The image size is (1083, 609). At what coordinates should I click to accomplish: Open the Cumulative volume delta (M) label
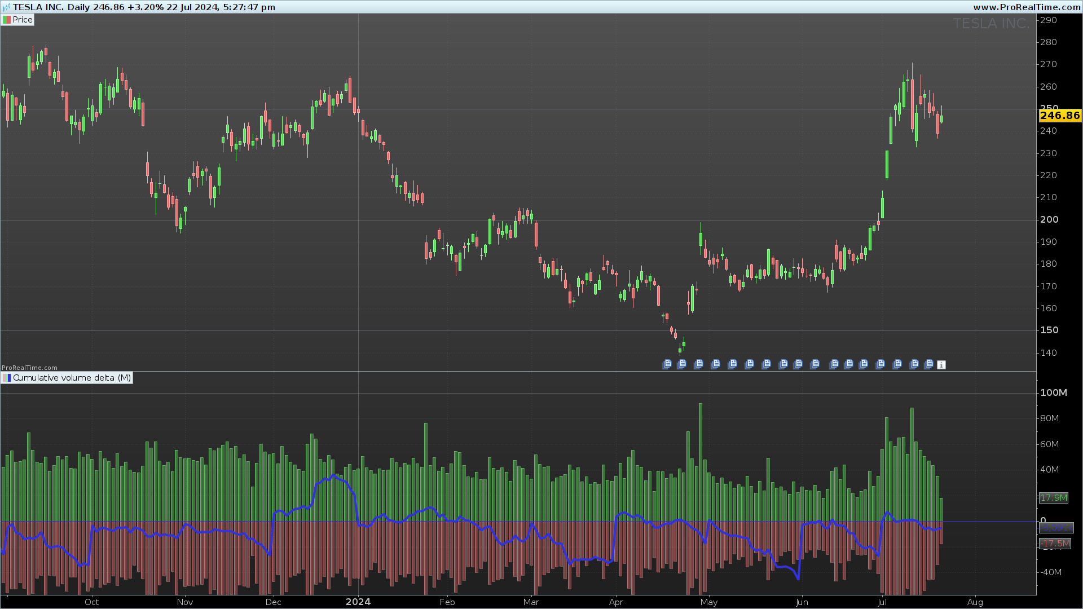(72, 378)
